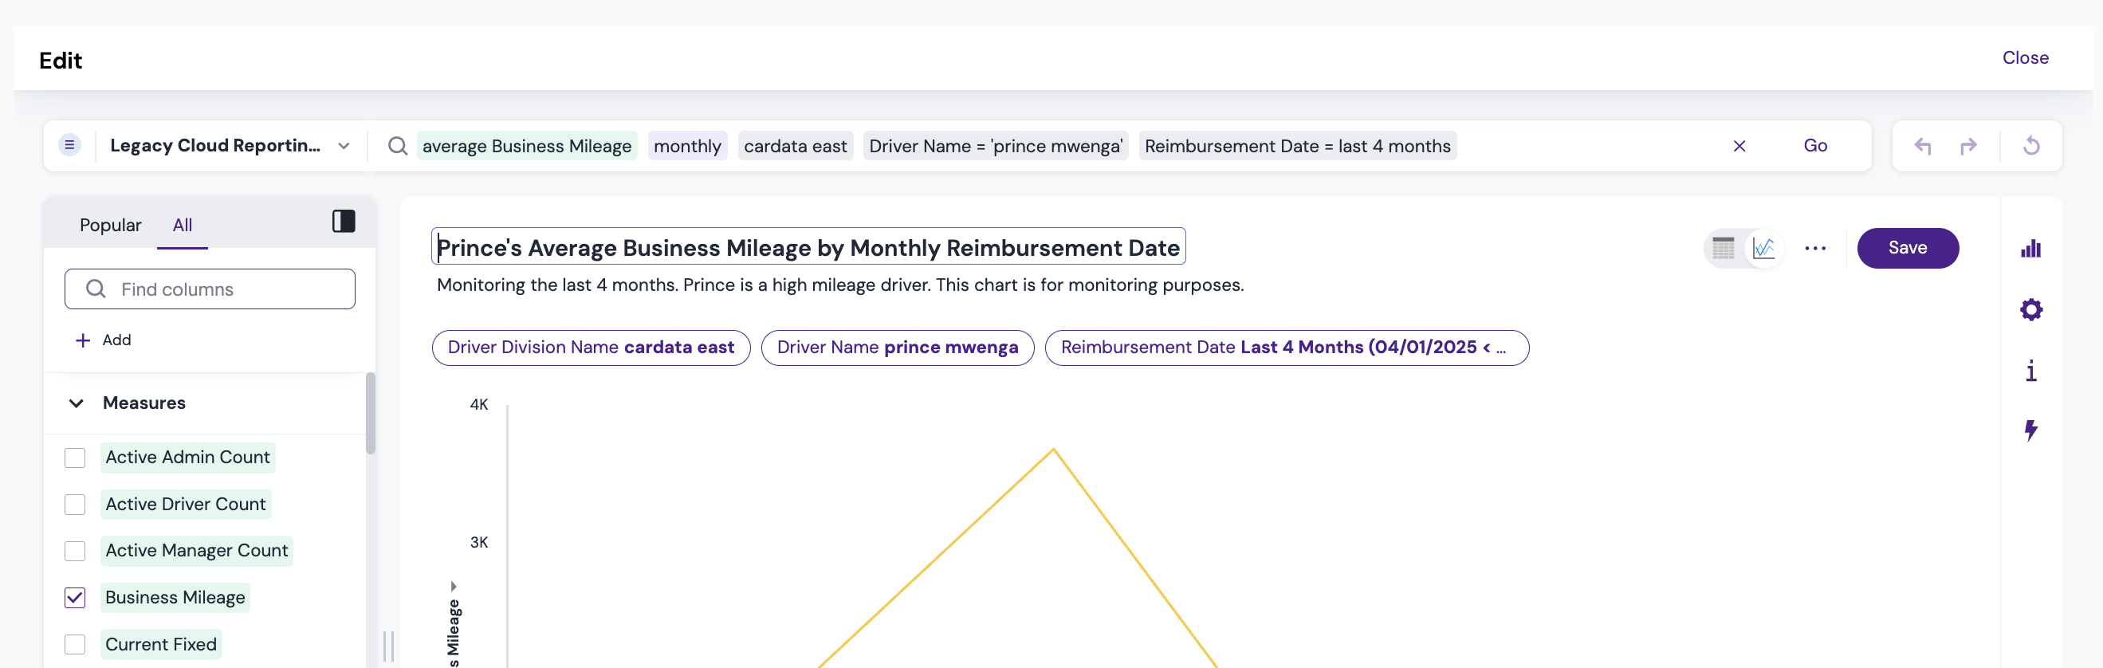Collapse the Measures section
The image size is (2103, 668).
76,403
